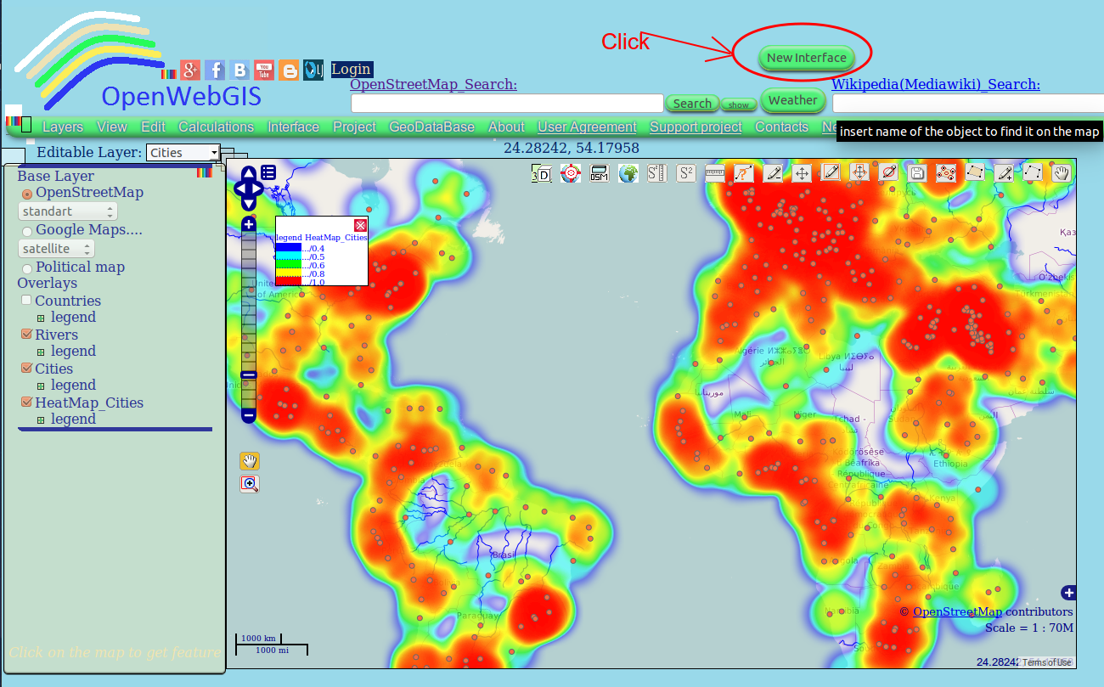Enable the Countries overlay

25,300
